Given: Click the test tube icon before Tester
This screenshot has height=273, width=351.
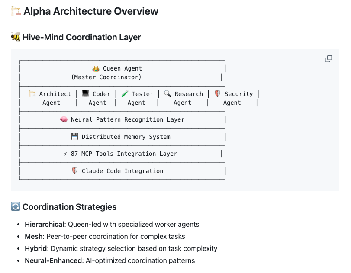Looking at the screenshot, I should [x=125, y=94].
